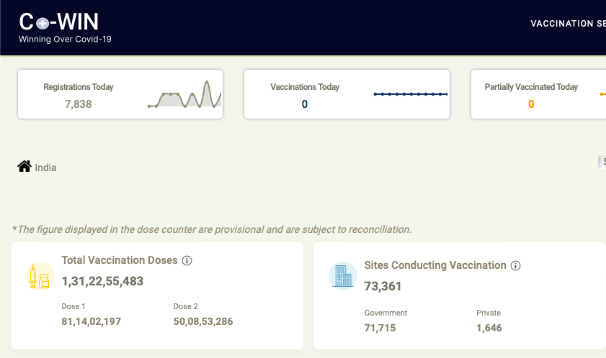Click the Dose 1 count 81,14,02,197

pyautogui.click(x=92, y=321)
